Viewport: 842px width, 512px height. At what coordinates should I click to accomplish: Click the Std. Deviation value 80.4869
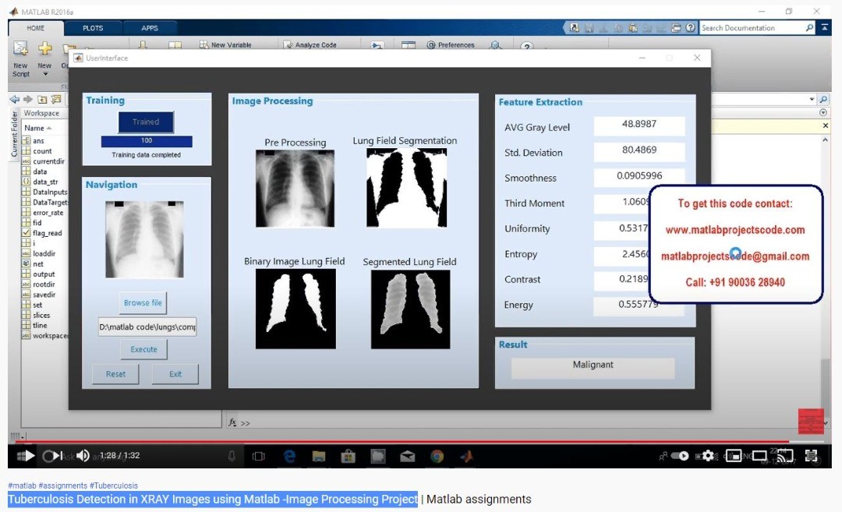pos(639,152)
